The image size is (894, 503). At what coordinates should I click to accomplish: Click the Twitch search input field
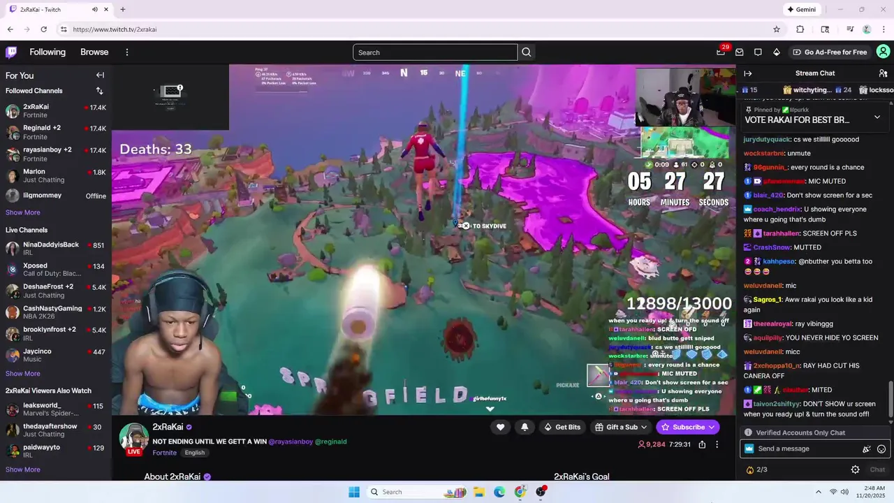(435, 52)
